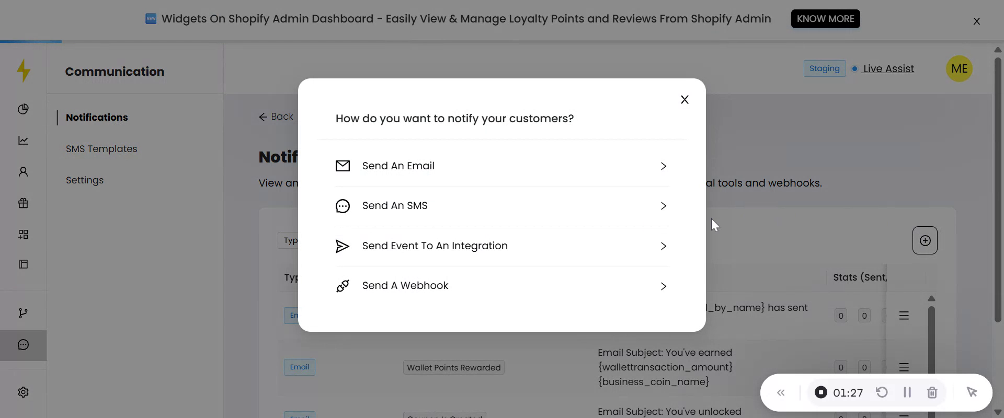
Task: Open the line graph reports sidebar icon
Action: pos(23,141)
